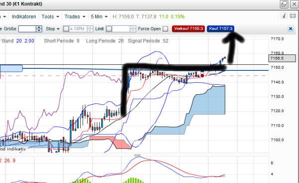Image resolution: width=299 pixels, height=183 pixels.
Task: Increase Größe with the up stepper
Action: 39,27
